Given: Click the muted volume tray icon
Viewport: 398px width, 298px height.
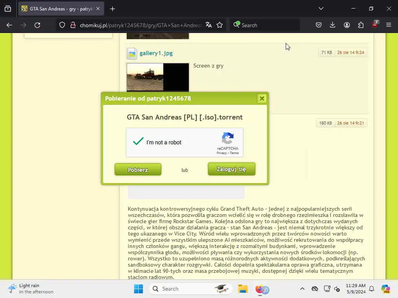Looking at the screenshot, I should click(x=337, y=289).
